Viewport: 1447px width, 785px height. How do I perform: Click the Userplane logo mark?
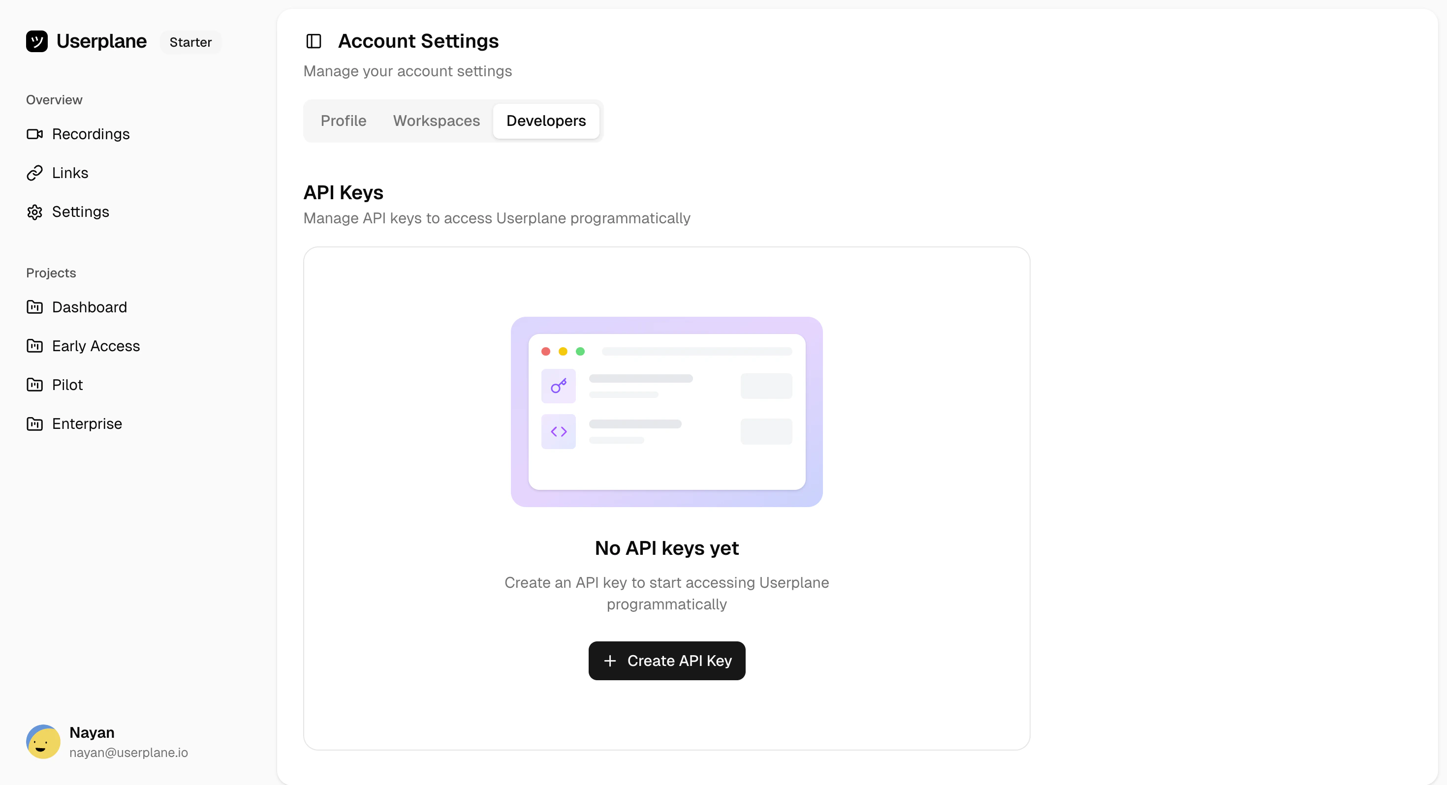coord(37,41)
